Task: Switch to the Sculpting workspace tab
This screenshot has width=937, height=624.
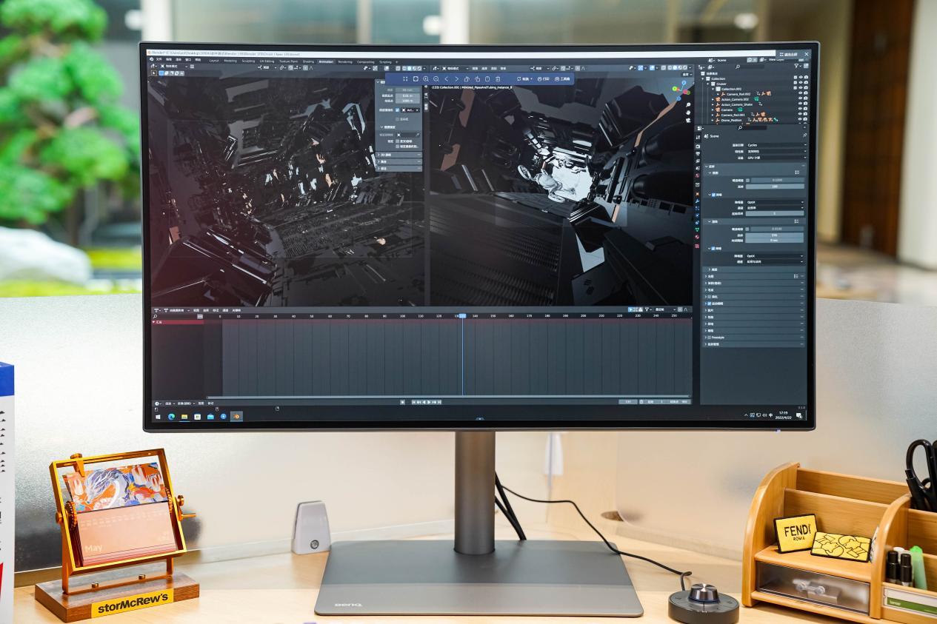Action: click(248, 61)
